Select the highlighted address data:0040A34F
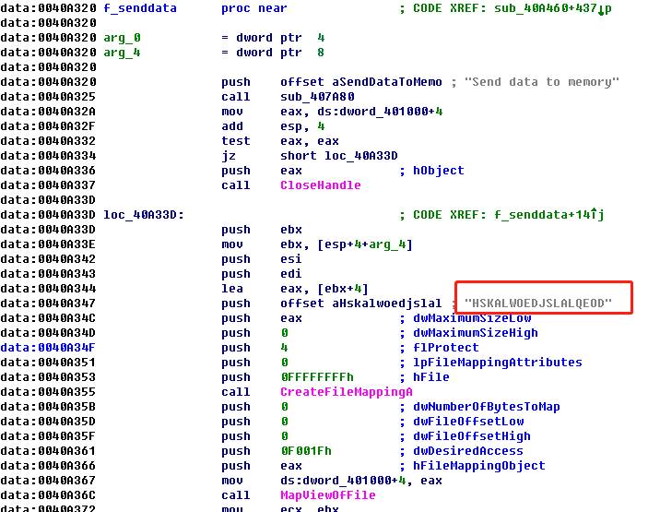 tap(48, 348)
